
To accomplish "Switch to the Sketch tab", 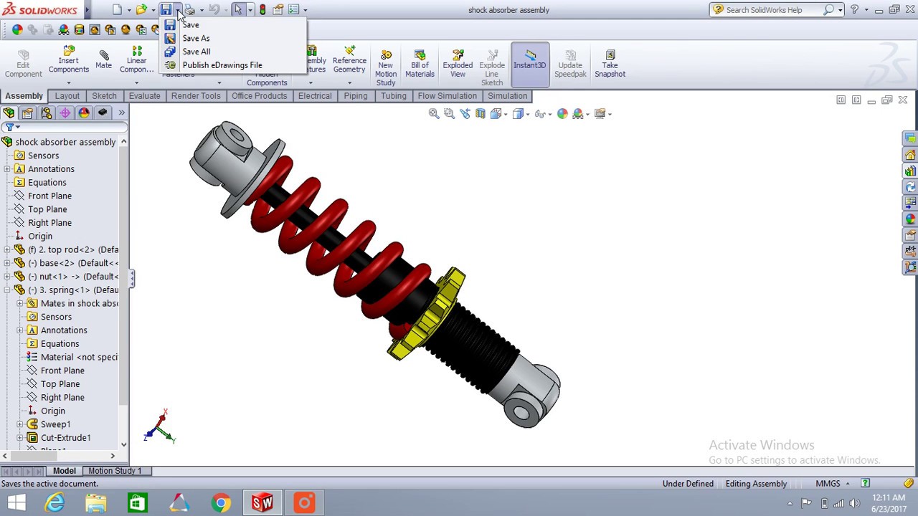I will point(104,96).
